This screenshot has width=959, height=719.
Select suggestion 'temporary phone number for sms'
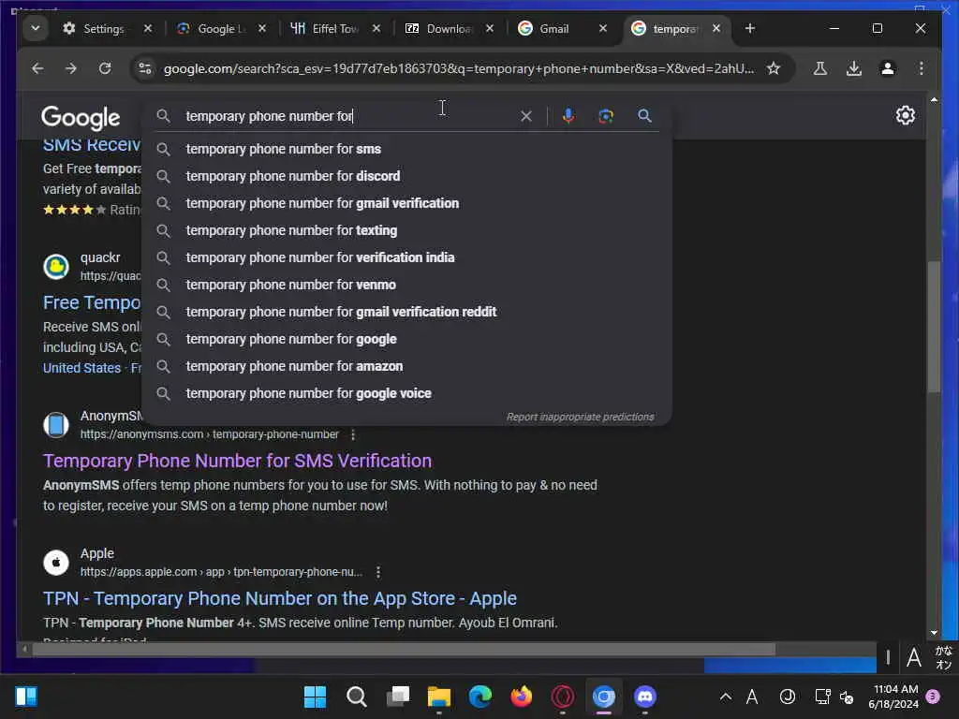coord(406,149)
